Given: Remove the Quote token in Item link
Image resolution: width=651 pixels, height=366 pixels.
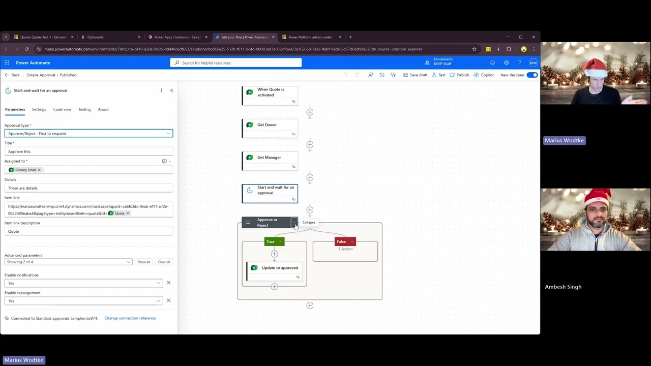Looking at the screenshot, I should pos(128,213).
